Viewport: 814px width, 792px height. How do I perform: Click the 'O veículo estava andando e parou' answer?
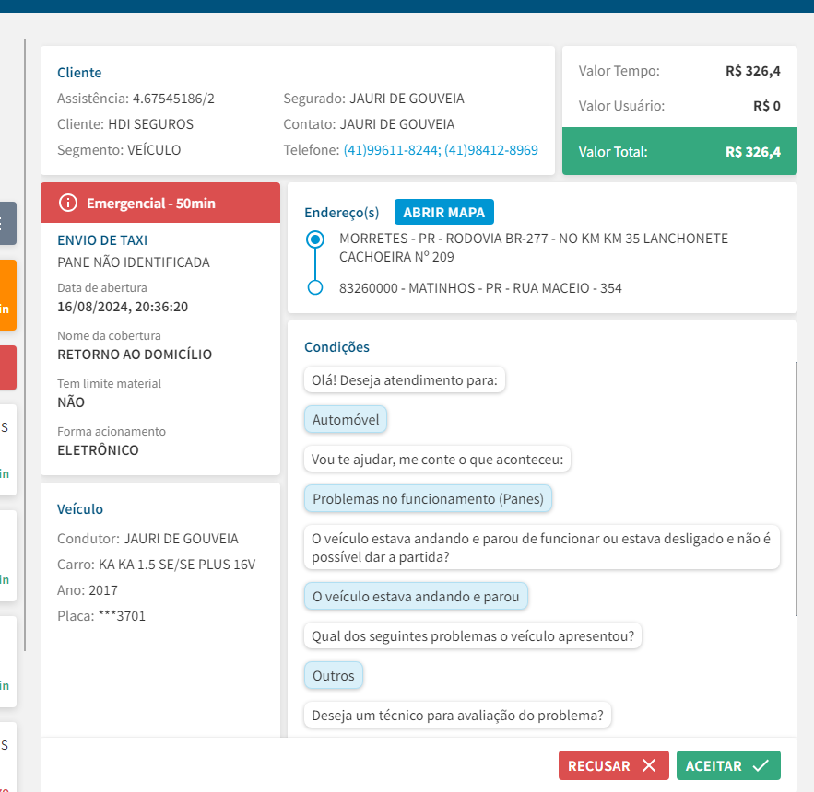[x=416, y=596]
